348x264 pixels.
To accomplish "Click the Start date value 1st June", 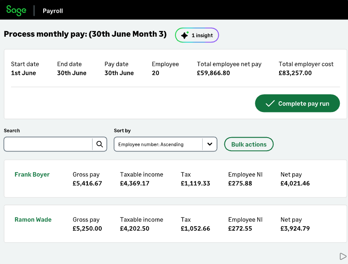I will pos(23,73).
